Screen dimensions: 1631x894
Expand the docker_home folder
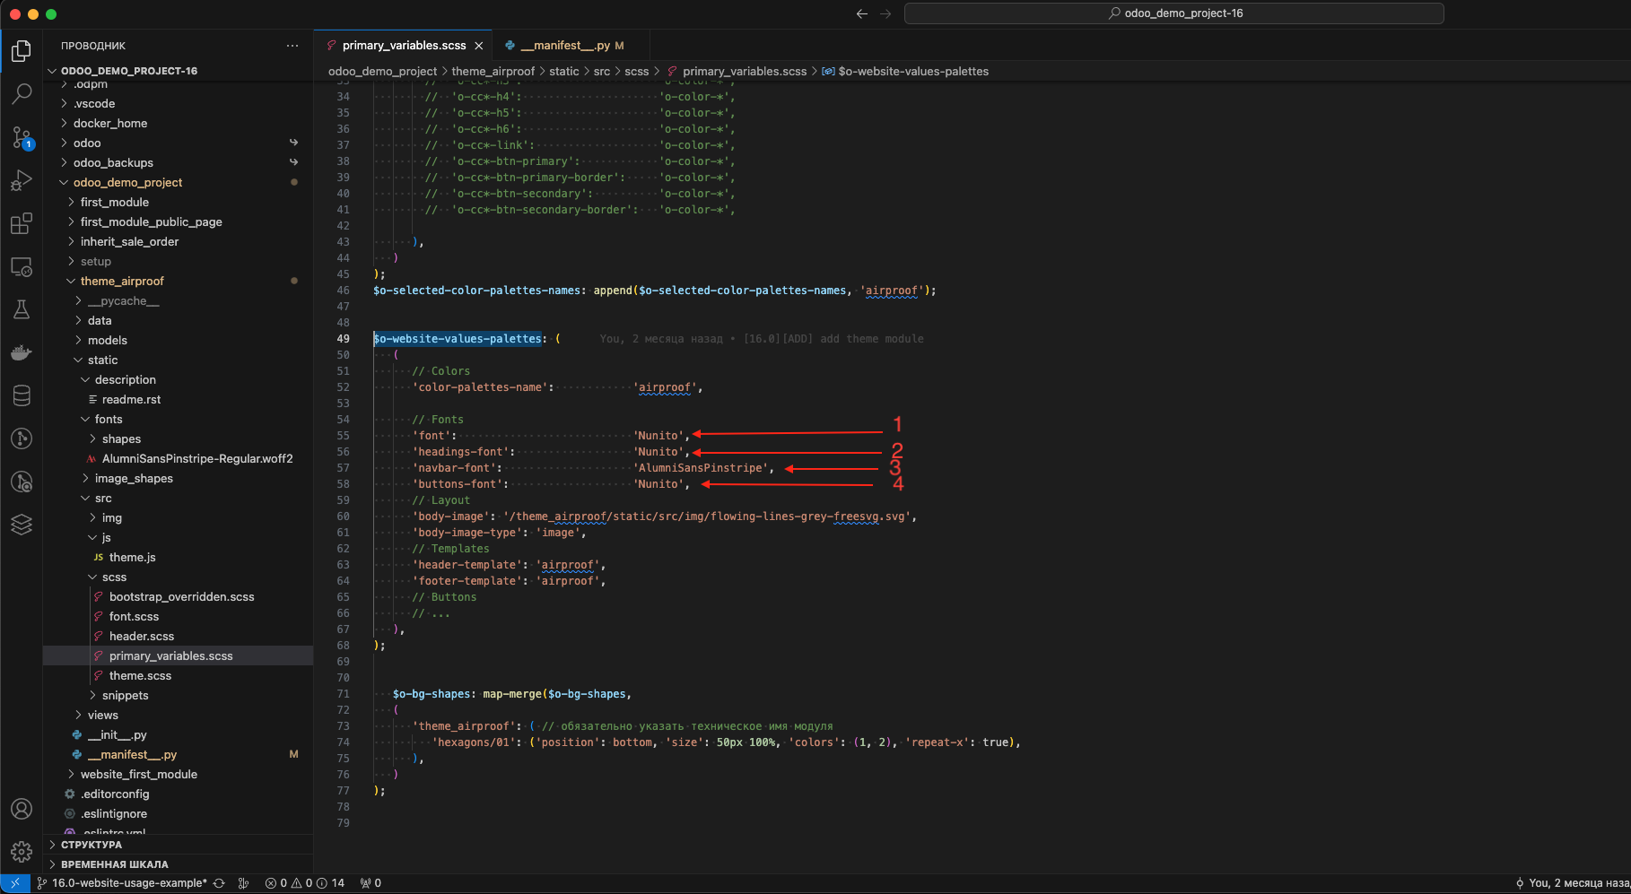point(178,124)
